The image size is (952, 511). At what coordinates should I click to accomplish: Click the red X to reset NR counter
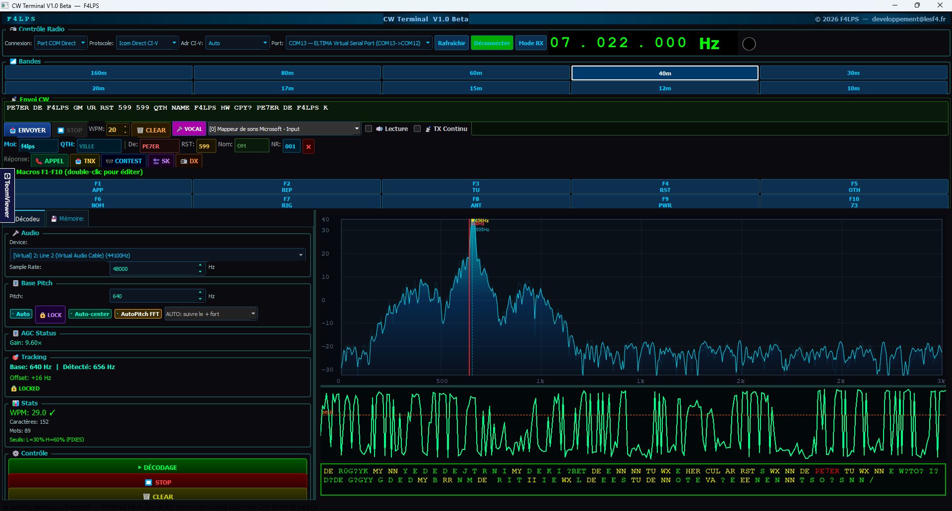[x=309, y=146]
